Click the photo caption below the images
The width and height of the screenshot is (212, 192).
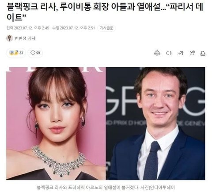coord(106,188)
